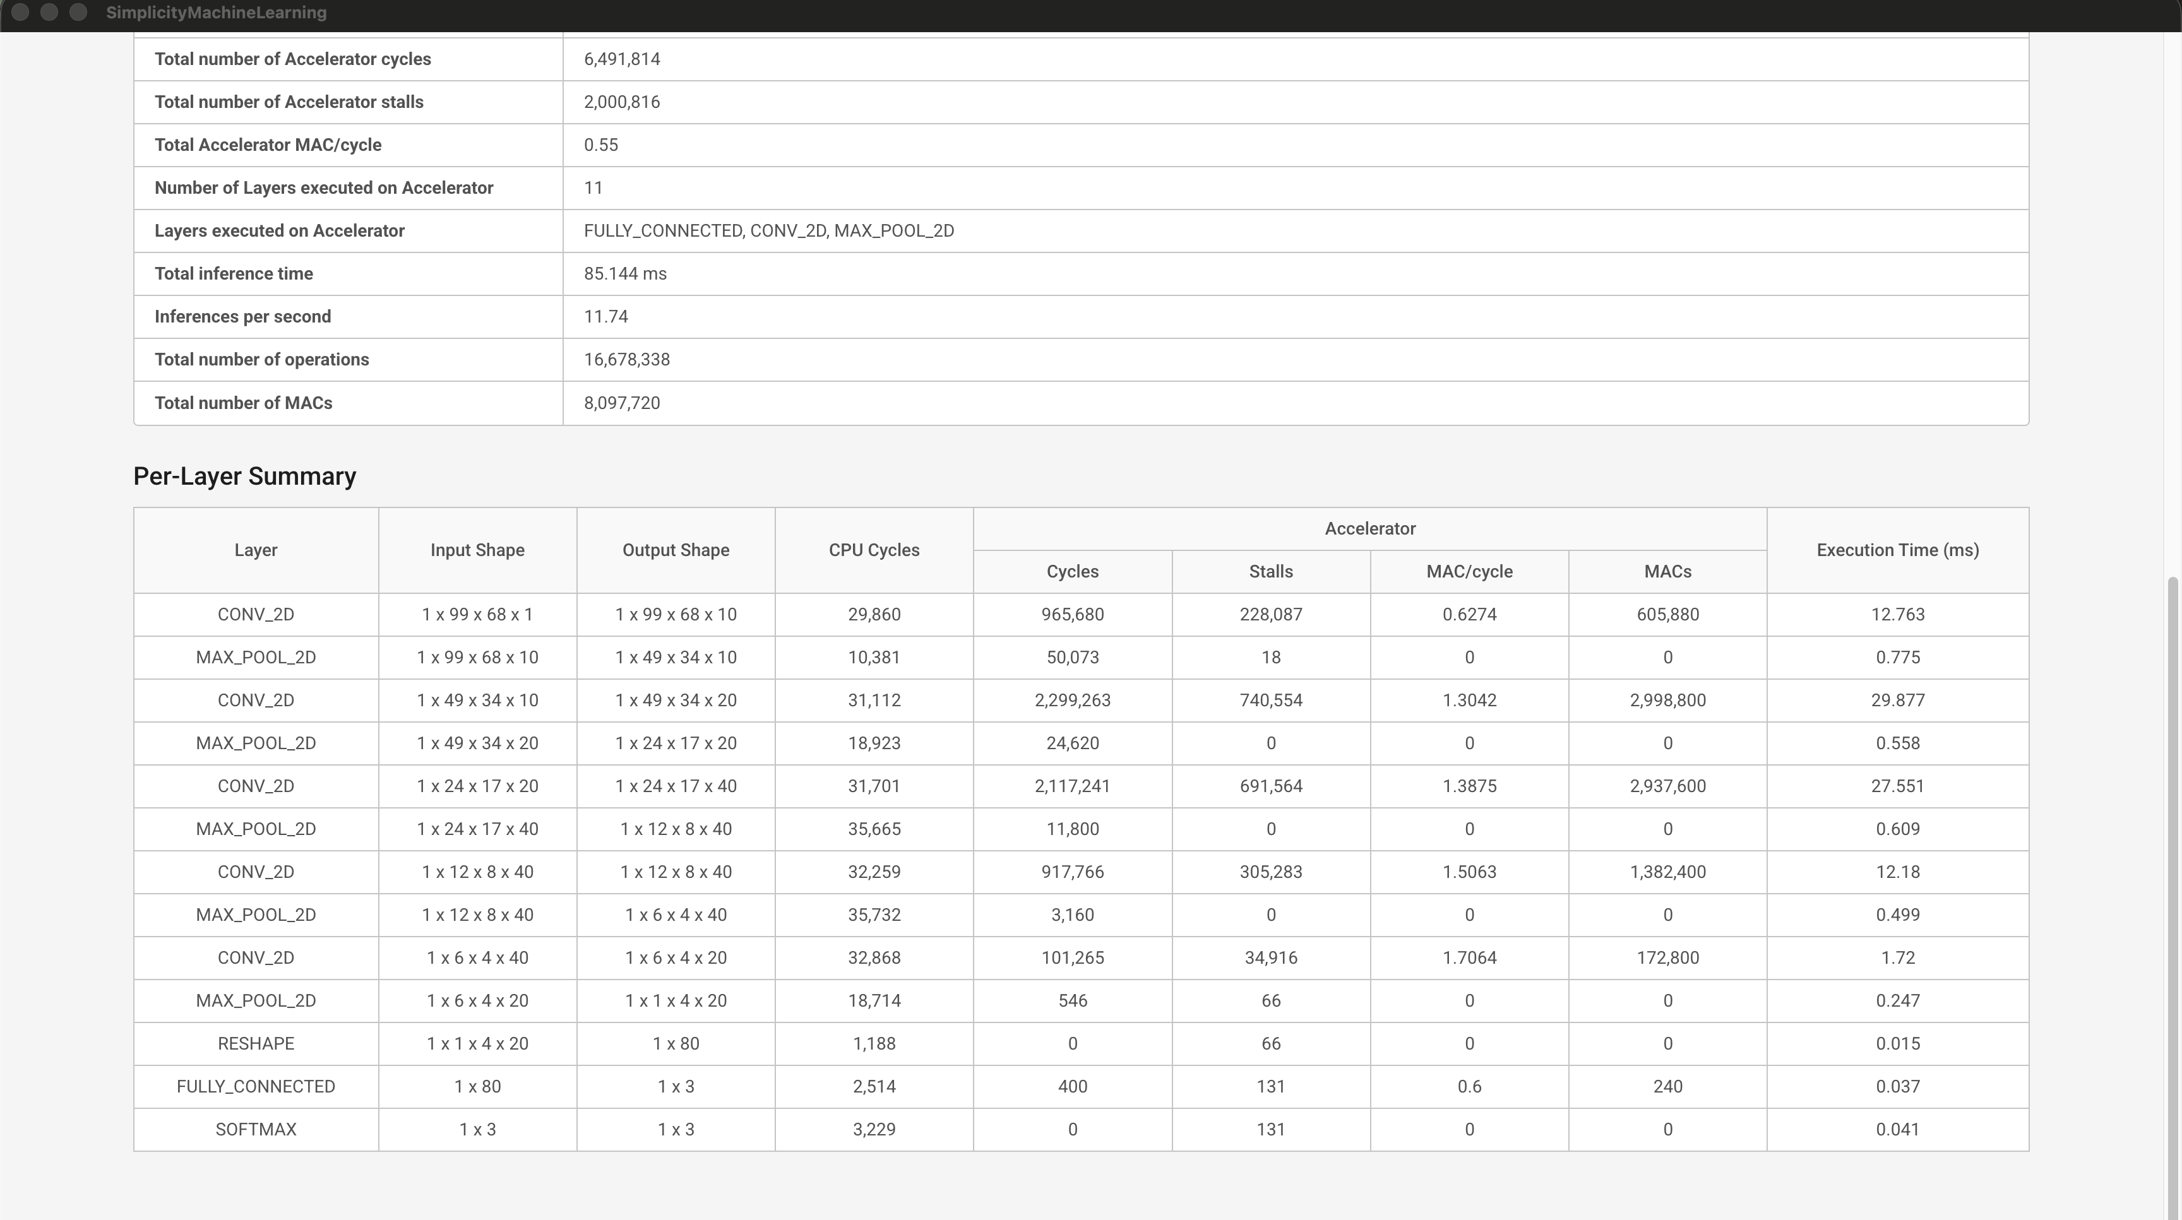Click the 'Total Accelerator MAC/cycle' label
2182x1220 pixels.
268,145
